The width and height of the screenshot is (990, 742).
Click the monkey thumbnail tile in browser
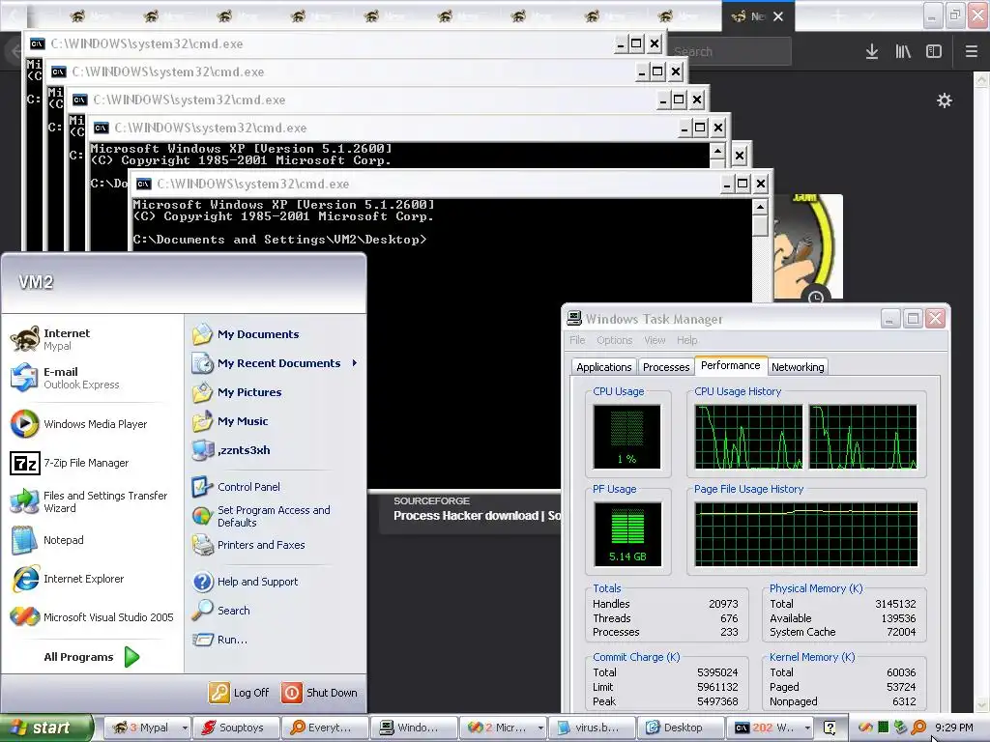click(x=808, y=246)
